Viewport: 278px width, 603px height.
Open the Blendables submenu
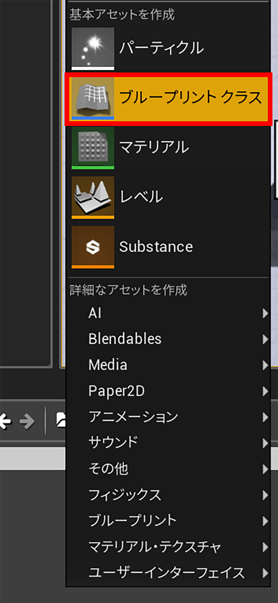click(x=168, y=339)
